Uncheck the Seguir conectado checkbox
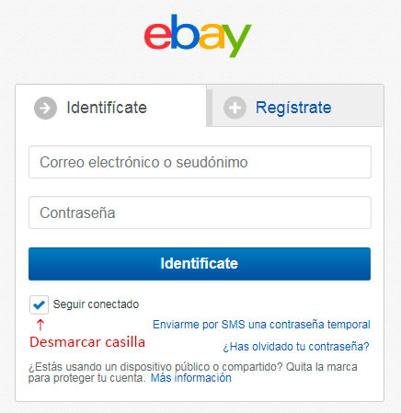This screenshot has width=401, height=413. click(39, 304)
